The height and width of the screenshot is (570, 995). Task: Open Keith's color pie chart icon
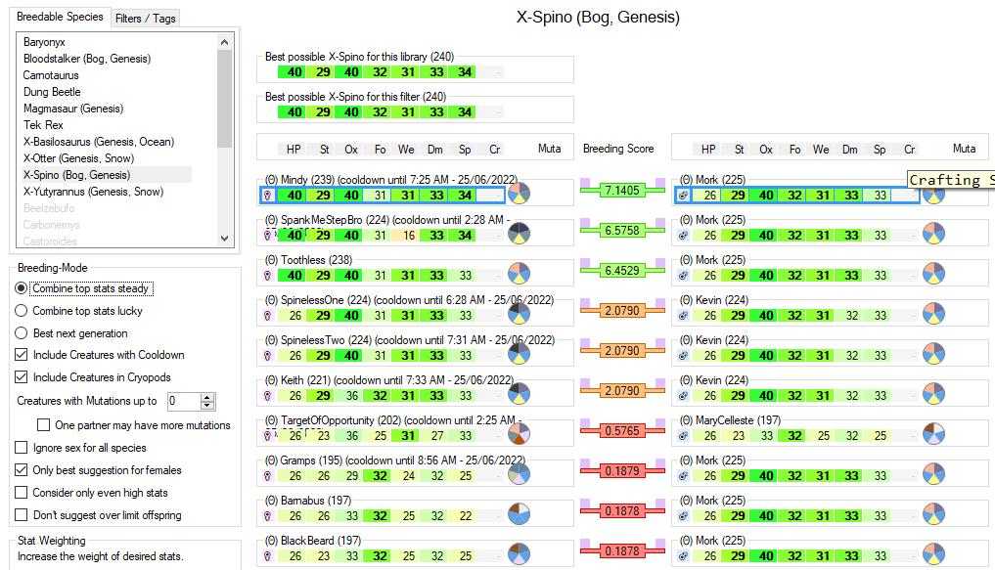click(x=520, y=394)
